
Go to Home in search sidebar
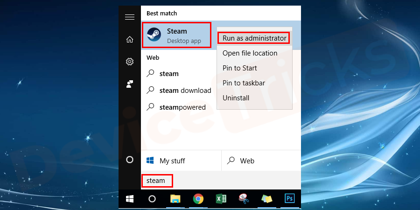tap(130, 40)
